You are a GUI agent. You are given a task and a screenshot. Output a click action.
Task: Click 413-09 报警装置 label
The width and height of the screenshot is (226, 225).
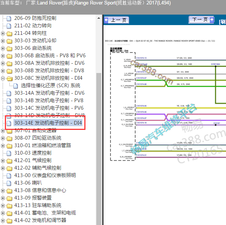pos(33,198)
